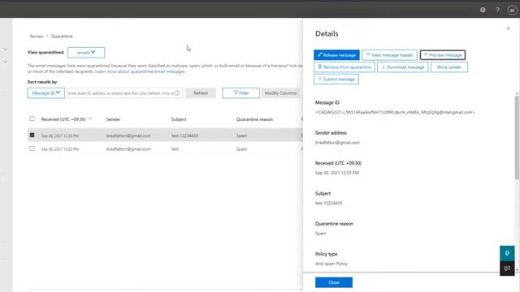This screenshot has height=292, width=520.
Task: Close the Details panel with X
Action: (x=508, y=28)
